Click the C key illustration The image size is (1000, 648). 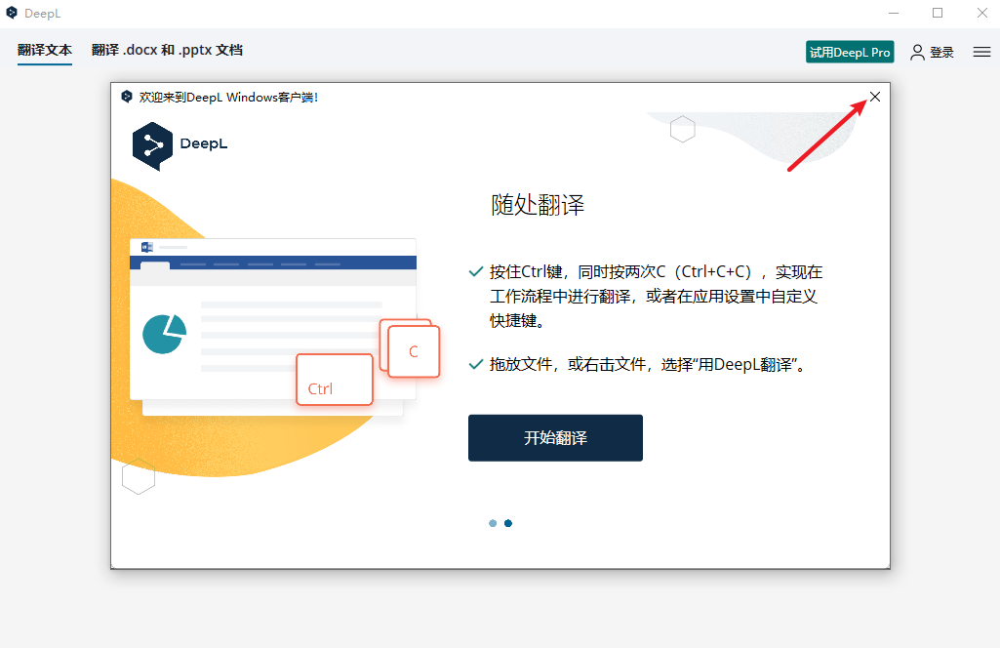point(414,351)
